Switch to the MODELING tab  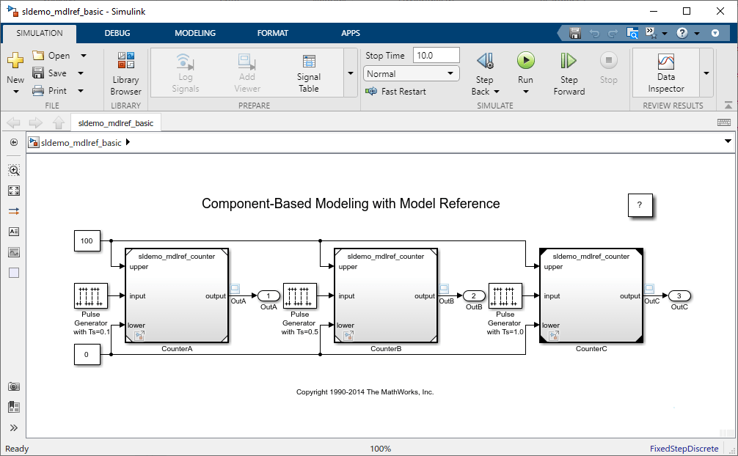point(195,33)
